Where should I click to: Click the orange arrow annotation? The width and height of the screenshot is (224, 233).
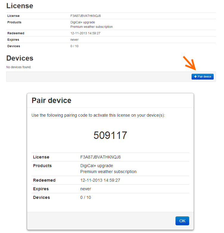(189, 63)
